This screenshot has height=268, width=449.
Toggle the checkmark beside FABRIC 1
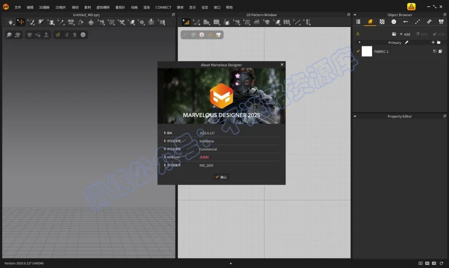click(x=358, y=51)
